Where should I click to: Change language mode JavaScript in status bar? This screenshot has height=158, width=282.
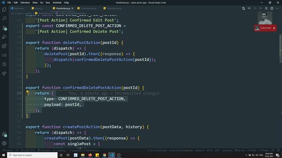pyautogui.click(x=227, y=150)
